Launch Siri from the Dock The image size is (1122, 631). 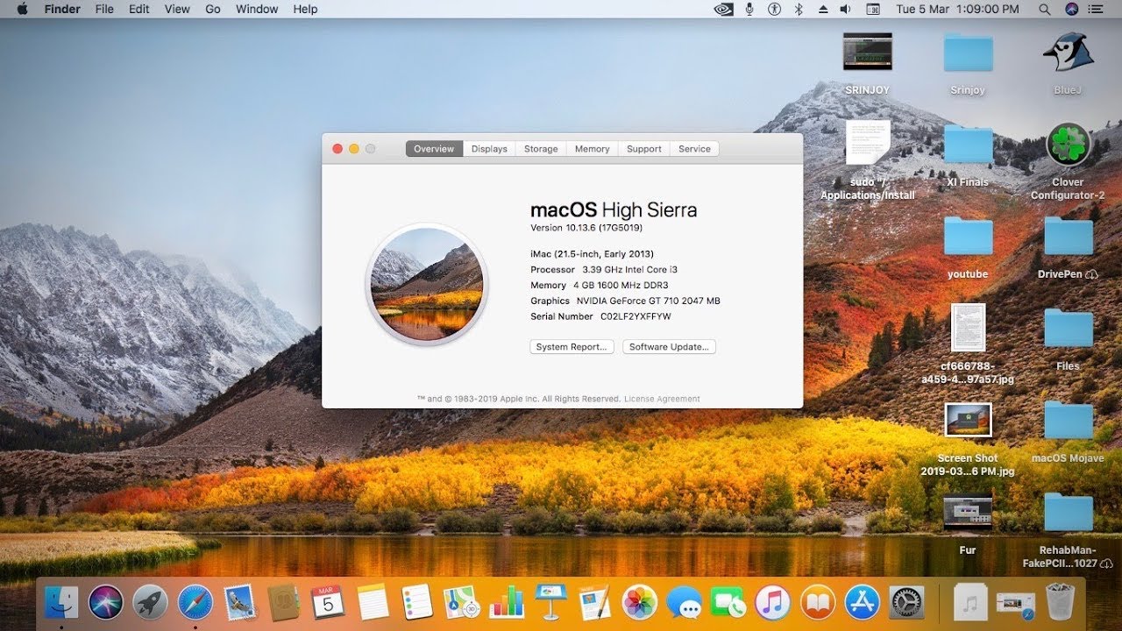pos(106,602)
